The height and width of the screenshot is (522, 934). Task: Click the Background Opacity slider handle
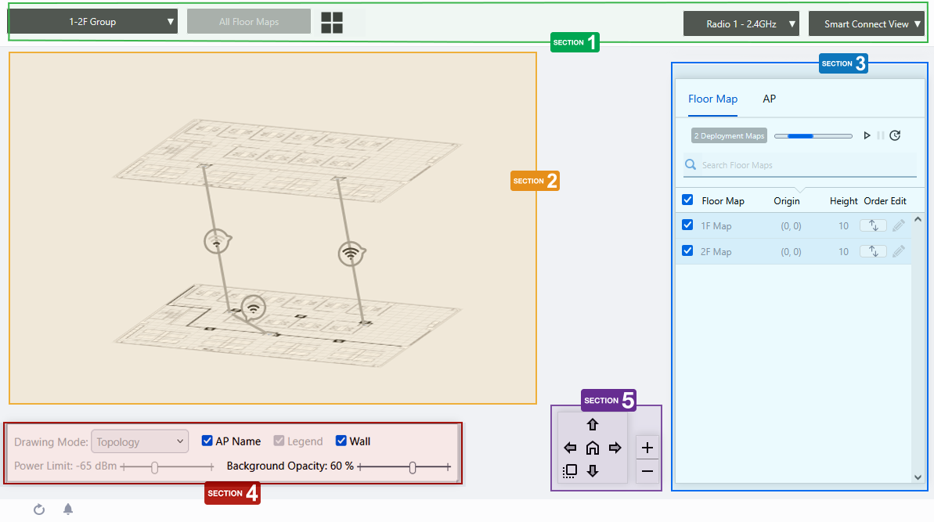[x=413, y=467]
